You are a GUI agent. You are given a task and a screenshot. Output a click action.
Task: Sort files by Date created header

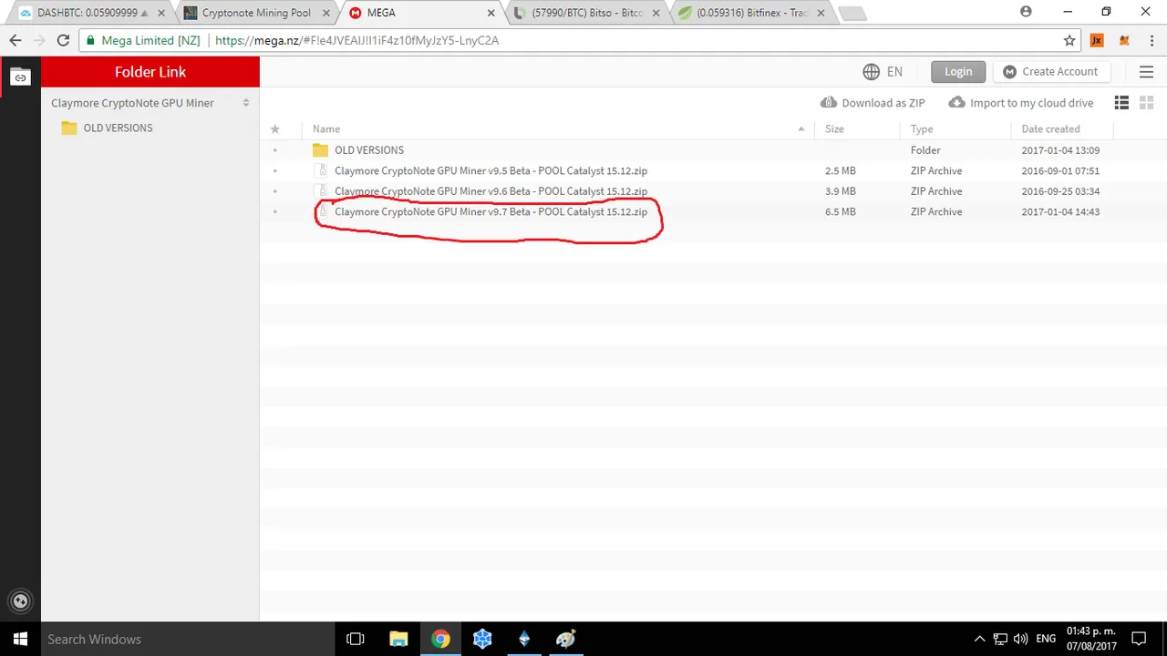tap(1050, 129)
